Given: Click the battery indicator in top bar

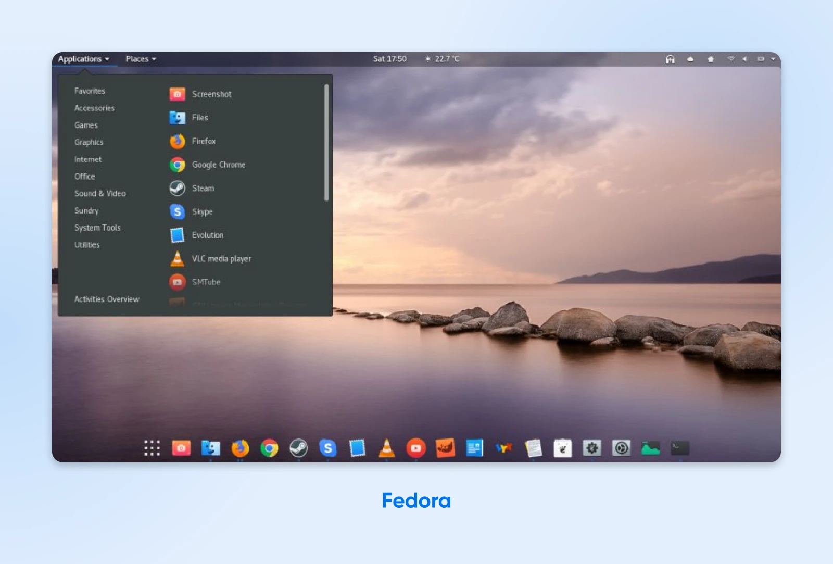Looking at the screenshot, I should (x=761, y=59).
